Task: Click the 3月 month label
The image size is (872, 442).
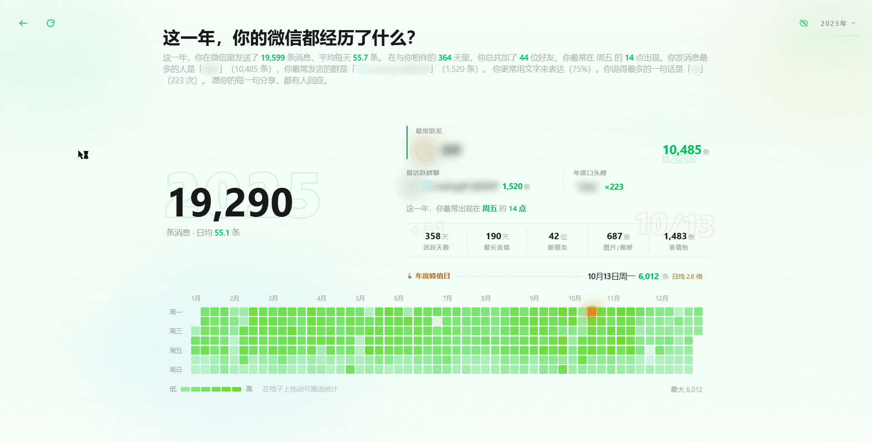Action: (x=273, y=298)
